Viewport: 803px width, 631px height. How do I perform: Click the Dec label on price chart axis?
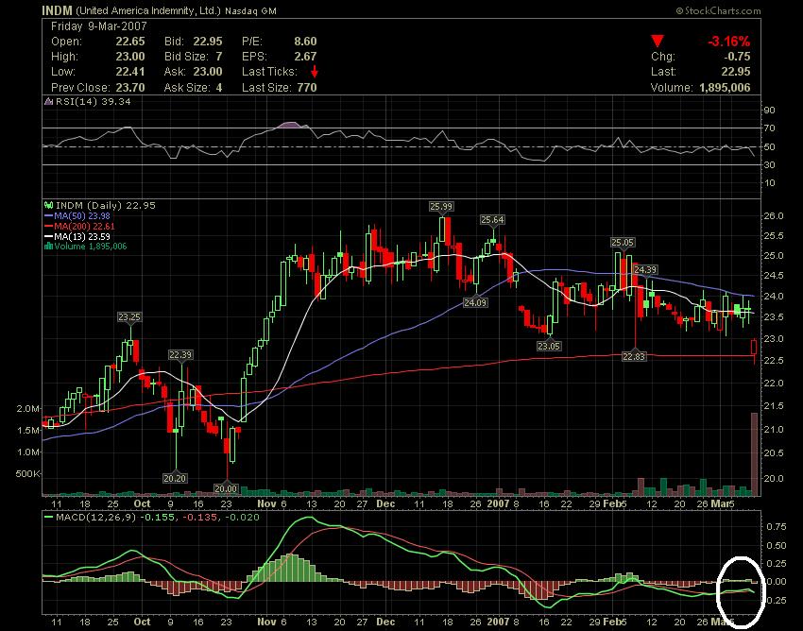385,503
